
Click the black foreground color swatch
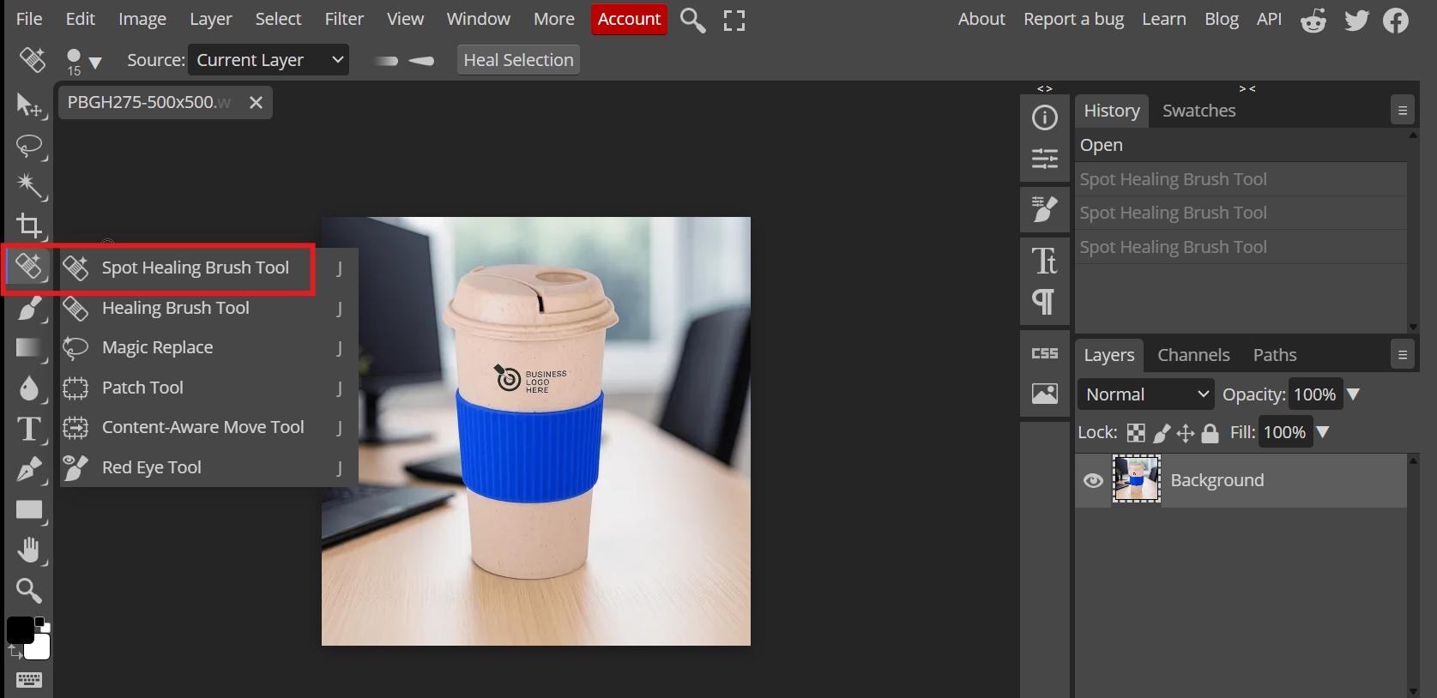(x=20, y=630)
